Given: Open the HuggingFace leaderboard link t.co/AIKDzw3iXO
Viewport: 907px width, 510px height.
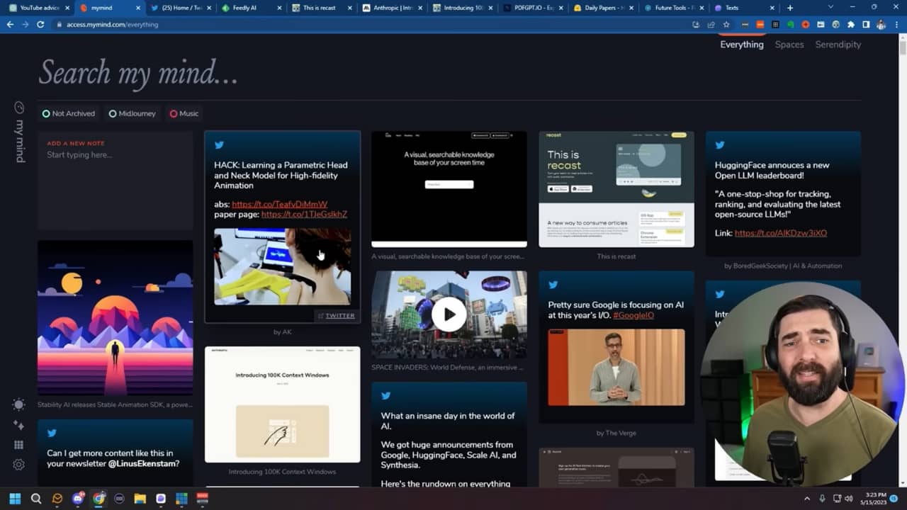Looking at the screenshot, I should 781,233.
